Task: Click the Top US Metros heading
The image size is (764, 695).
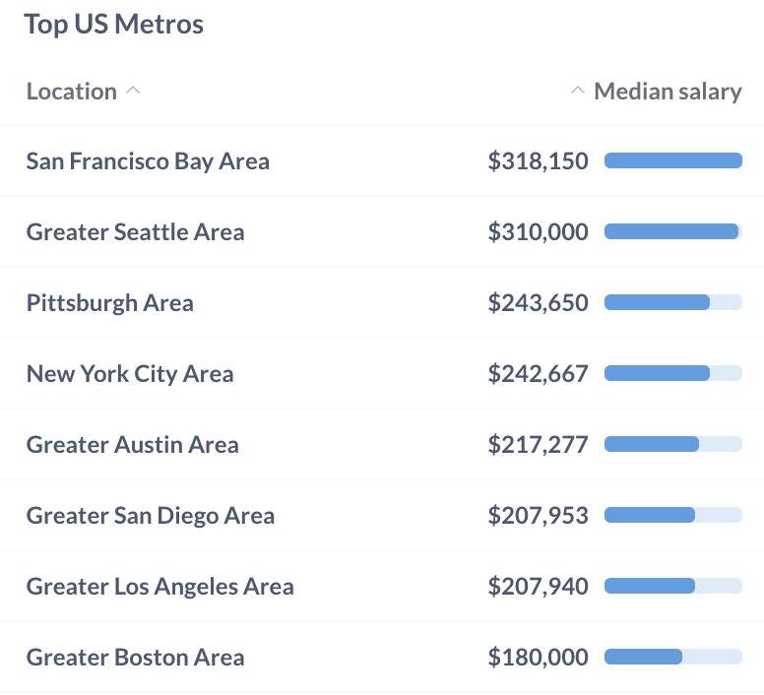Action: pos(114,25)
